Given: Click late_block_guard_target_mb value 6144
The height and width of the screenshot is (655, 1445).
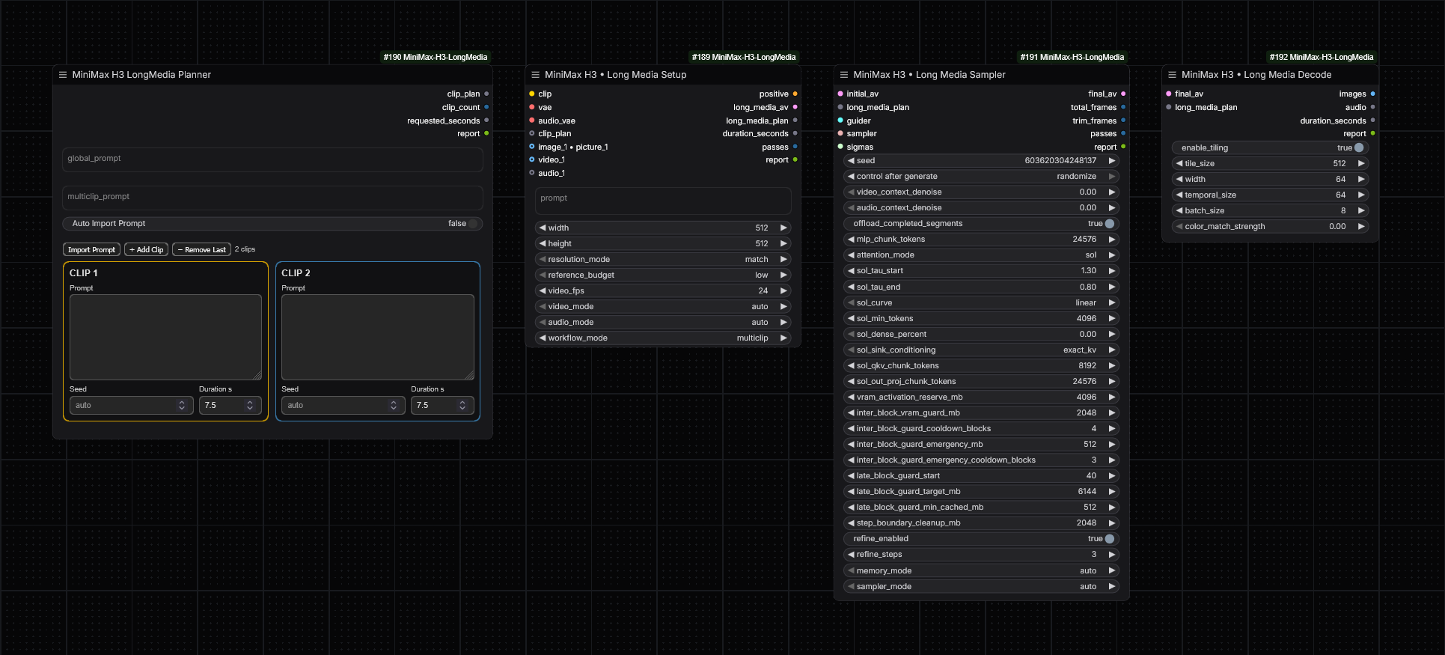Looking at the screenshot, I should point(1087,492).
